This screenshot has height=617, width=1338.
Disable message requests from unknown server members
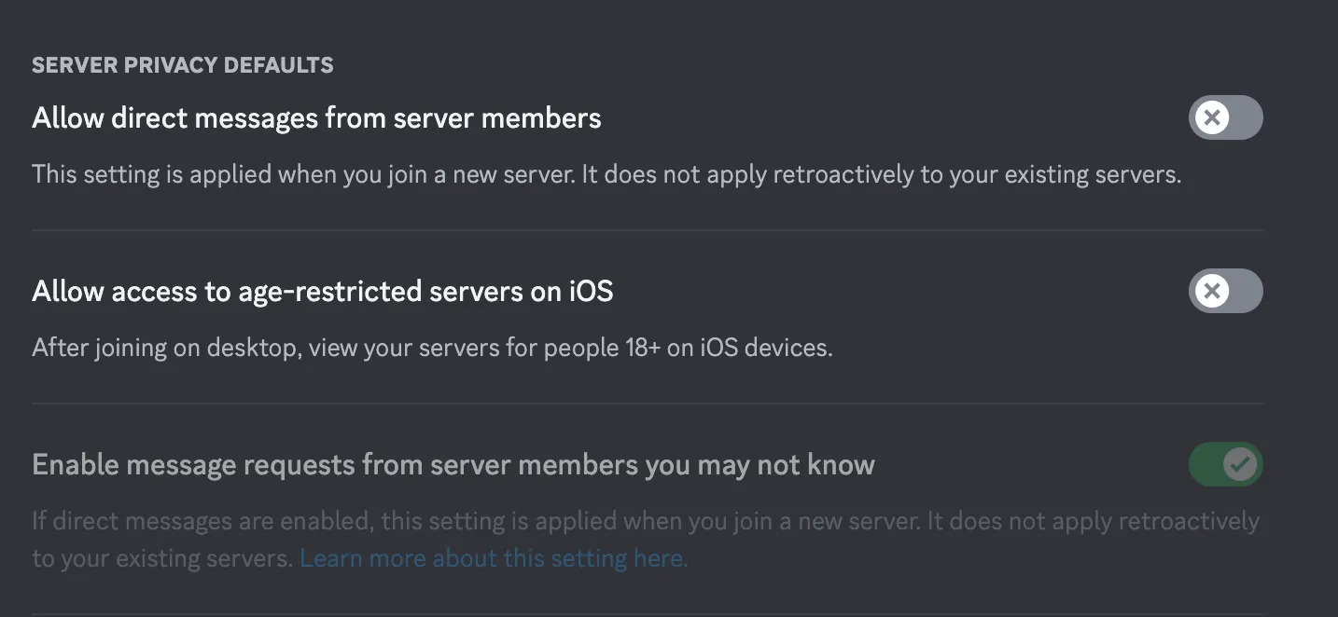1225,464
